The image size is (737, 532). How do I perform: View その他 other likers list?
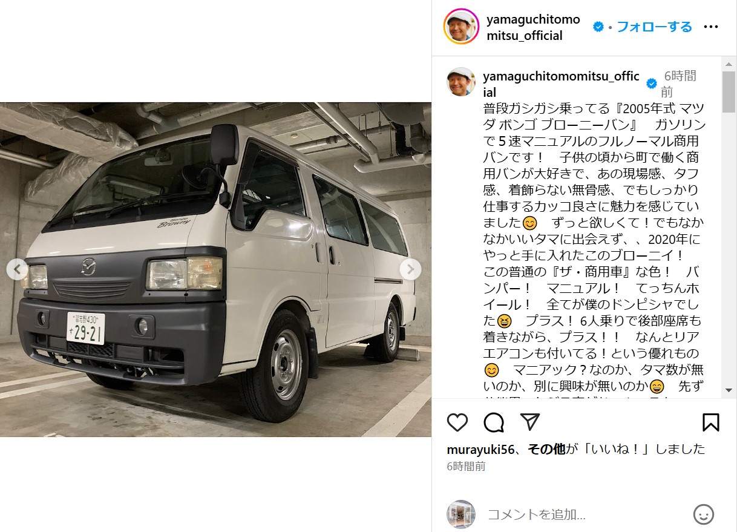pos(546,449)
